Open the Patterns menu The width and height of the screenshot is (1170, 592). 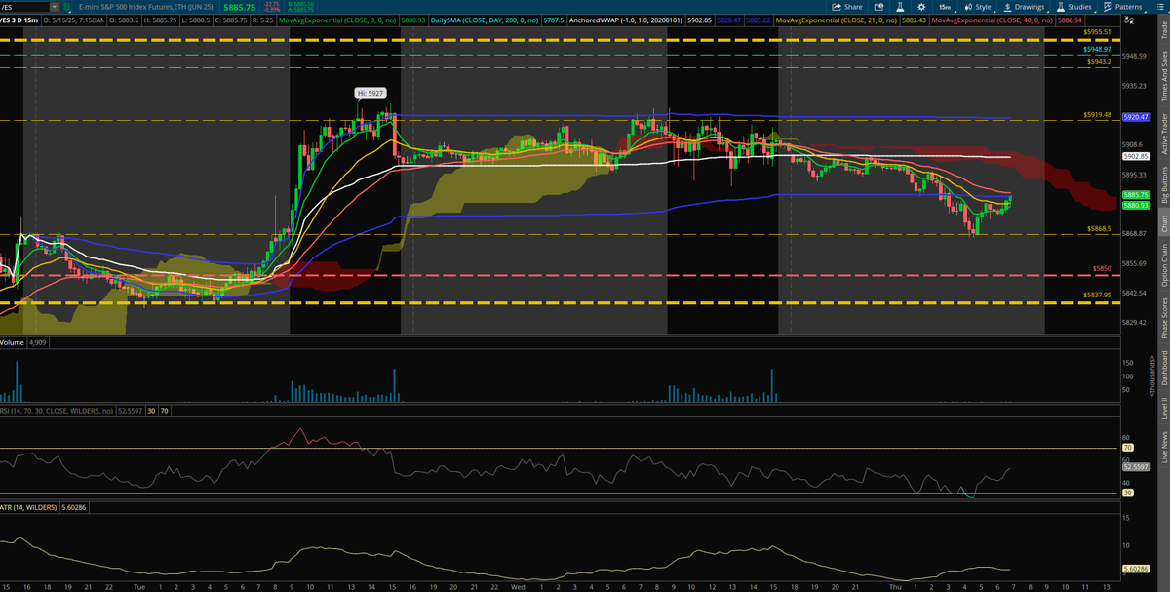tap(1124, 7)
